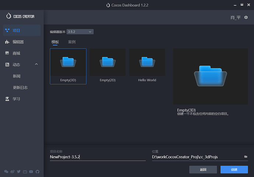Click the user name 肖_平
Image resolution: width=254 pixels, height=177 pixels.
coord(236,17)
